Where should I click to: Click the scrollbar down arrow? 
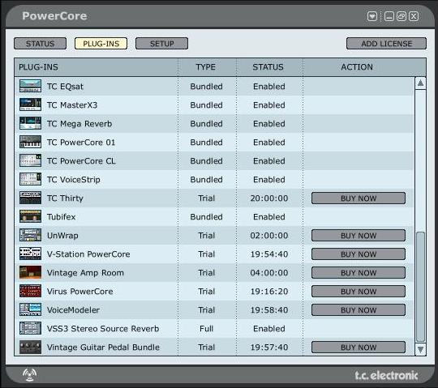point(420,349)
